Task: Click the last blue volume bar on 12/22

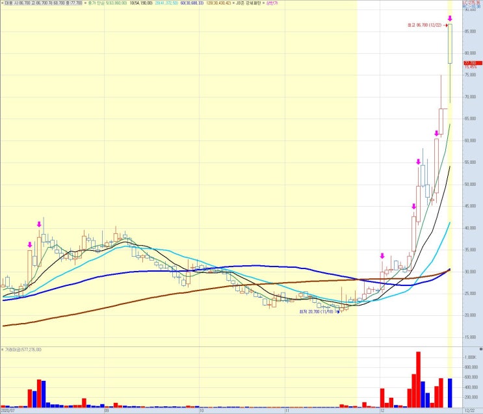Action: point(450,393)
